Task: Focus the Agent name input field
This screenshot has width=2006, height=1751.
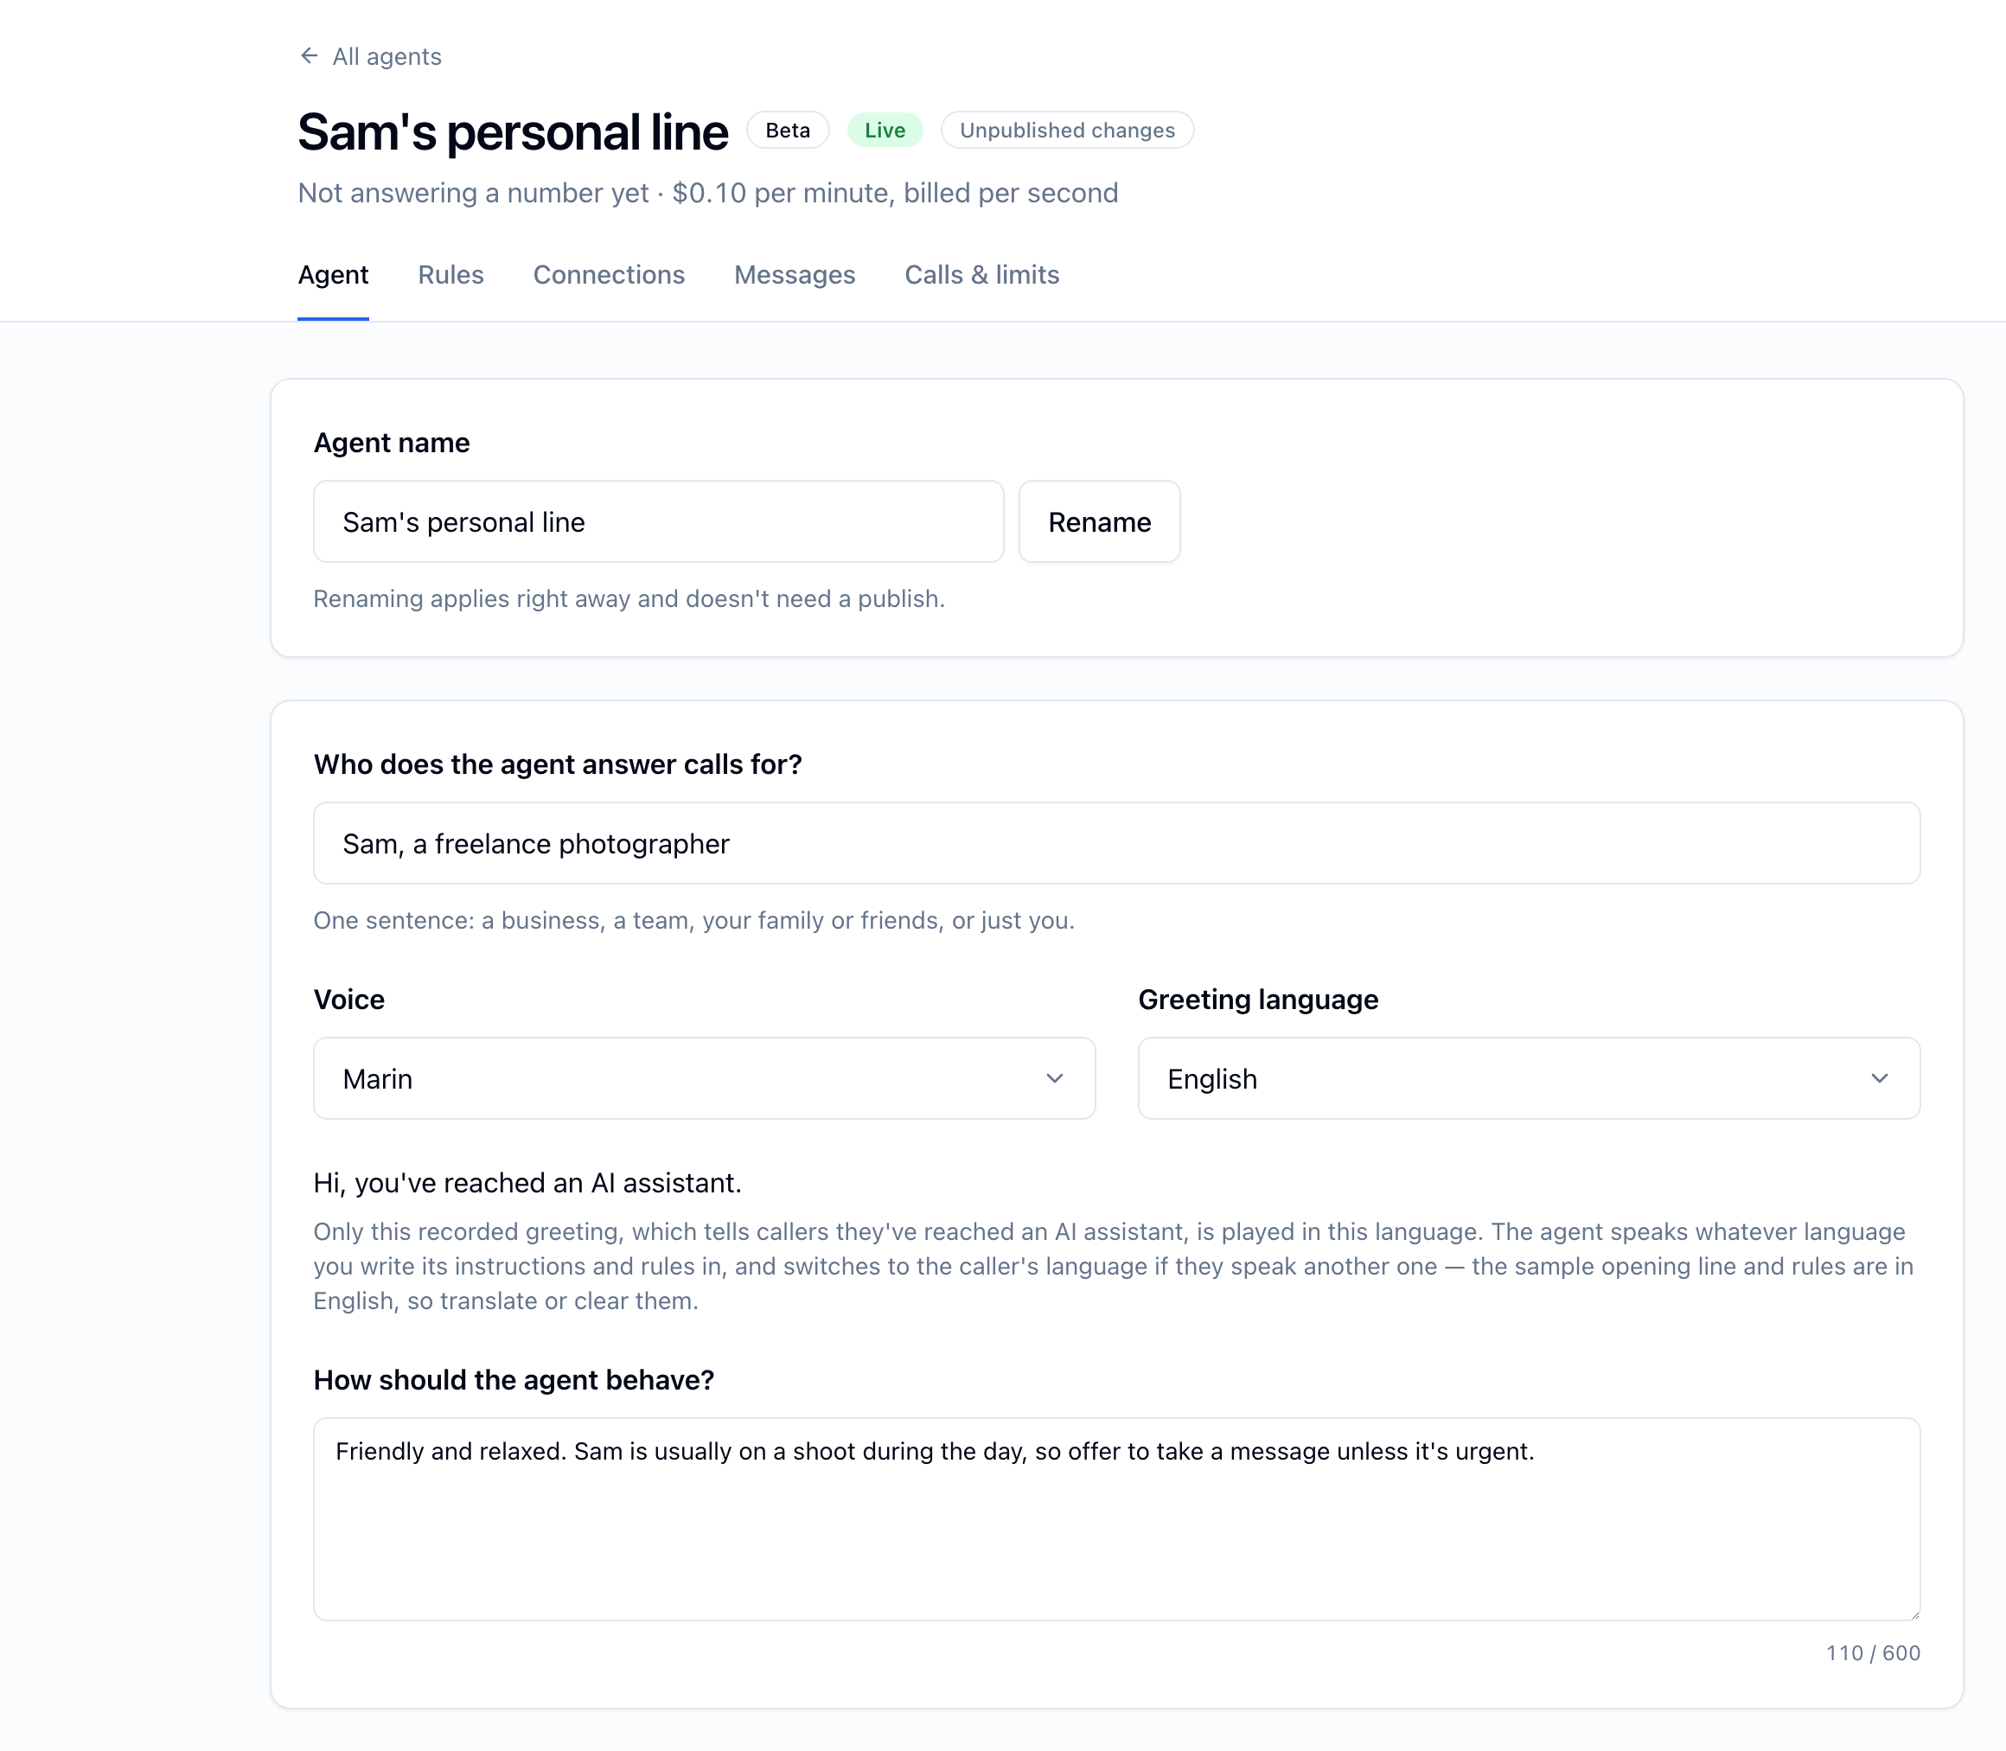Action: point(659,521)
